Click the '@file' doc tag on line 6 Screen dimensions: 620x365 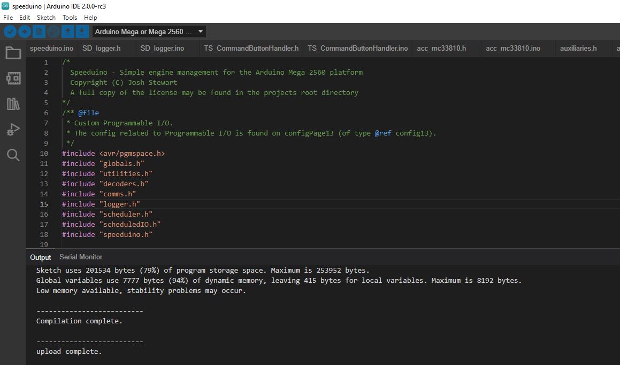tap(89, 113)
